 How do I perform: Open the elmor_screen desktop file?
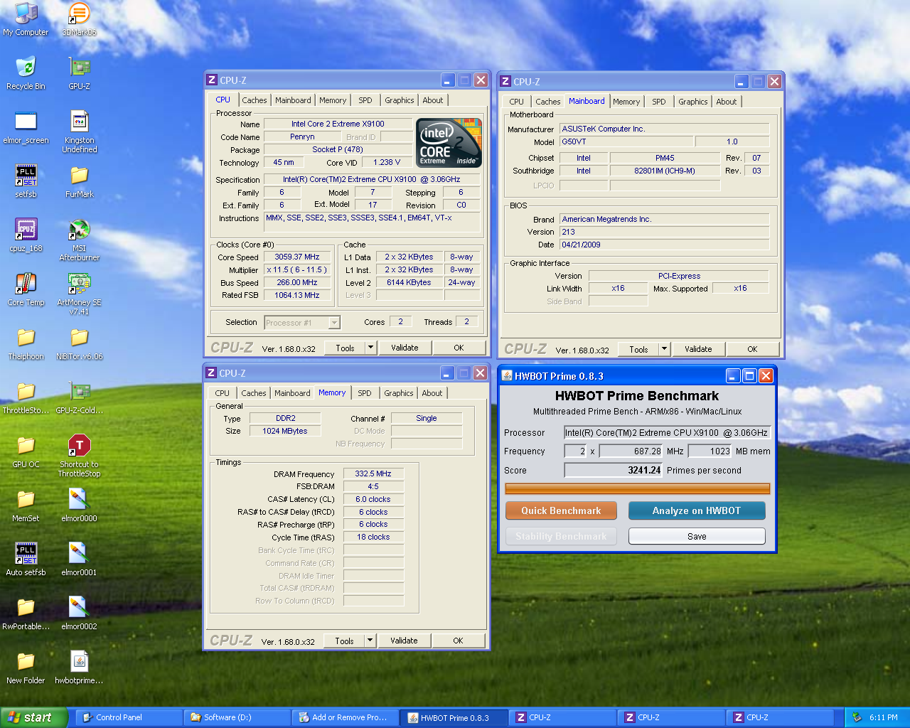[x=26, y=127]
